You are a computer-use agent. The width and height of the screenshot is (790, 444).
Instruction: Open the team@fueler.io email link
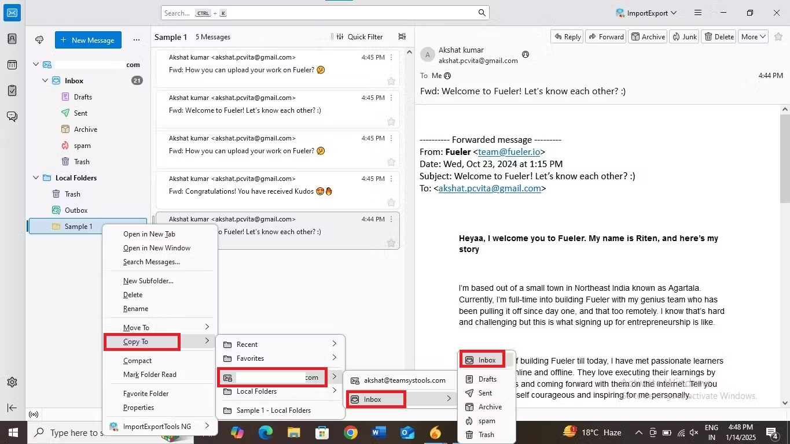(x=509, y=152)
